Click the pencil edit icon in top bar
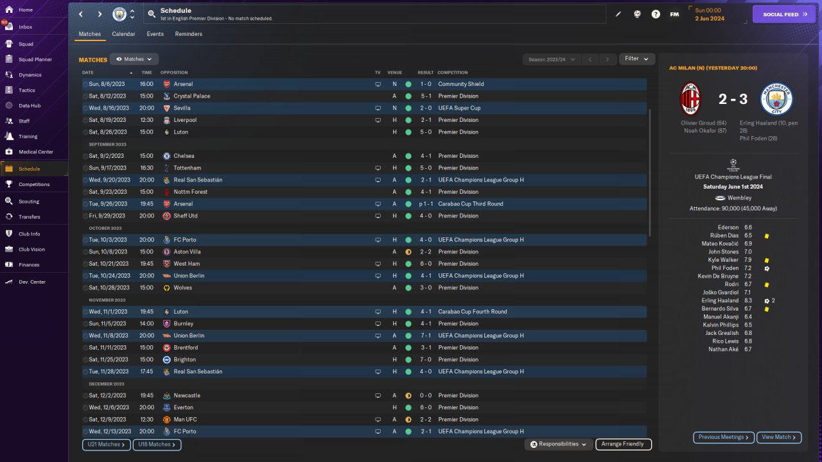The image size is (822, 462). tap(618, 14)
